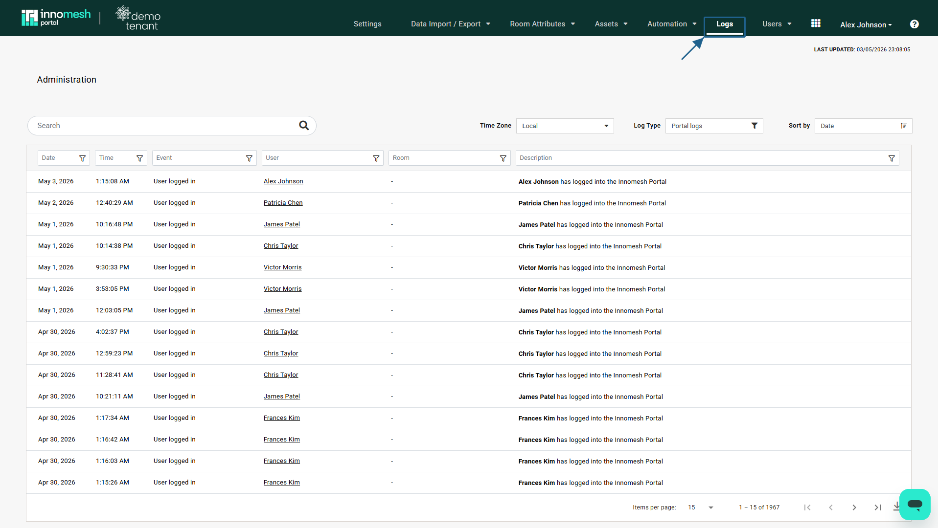Expand the Users menu
938x528 pixels.
[777, 24]
